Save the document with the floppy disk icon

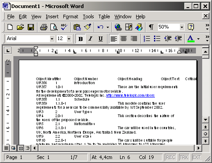31,27
